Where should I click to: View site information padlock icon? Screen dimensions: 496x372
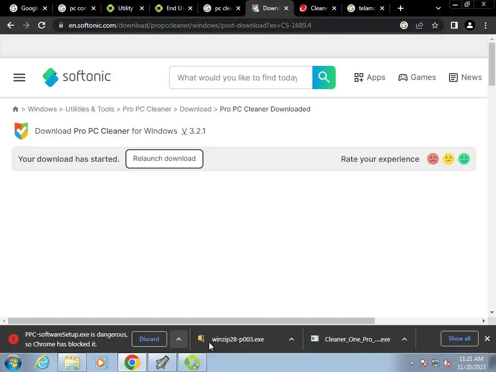click(61, 25)
